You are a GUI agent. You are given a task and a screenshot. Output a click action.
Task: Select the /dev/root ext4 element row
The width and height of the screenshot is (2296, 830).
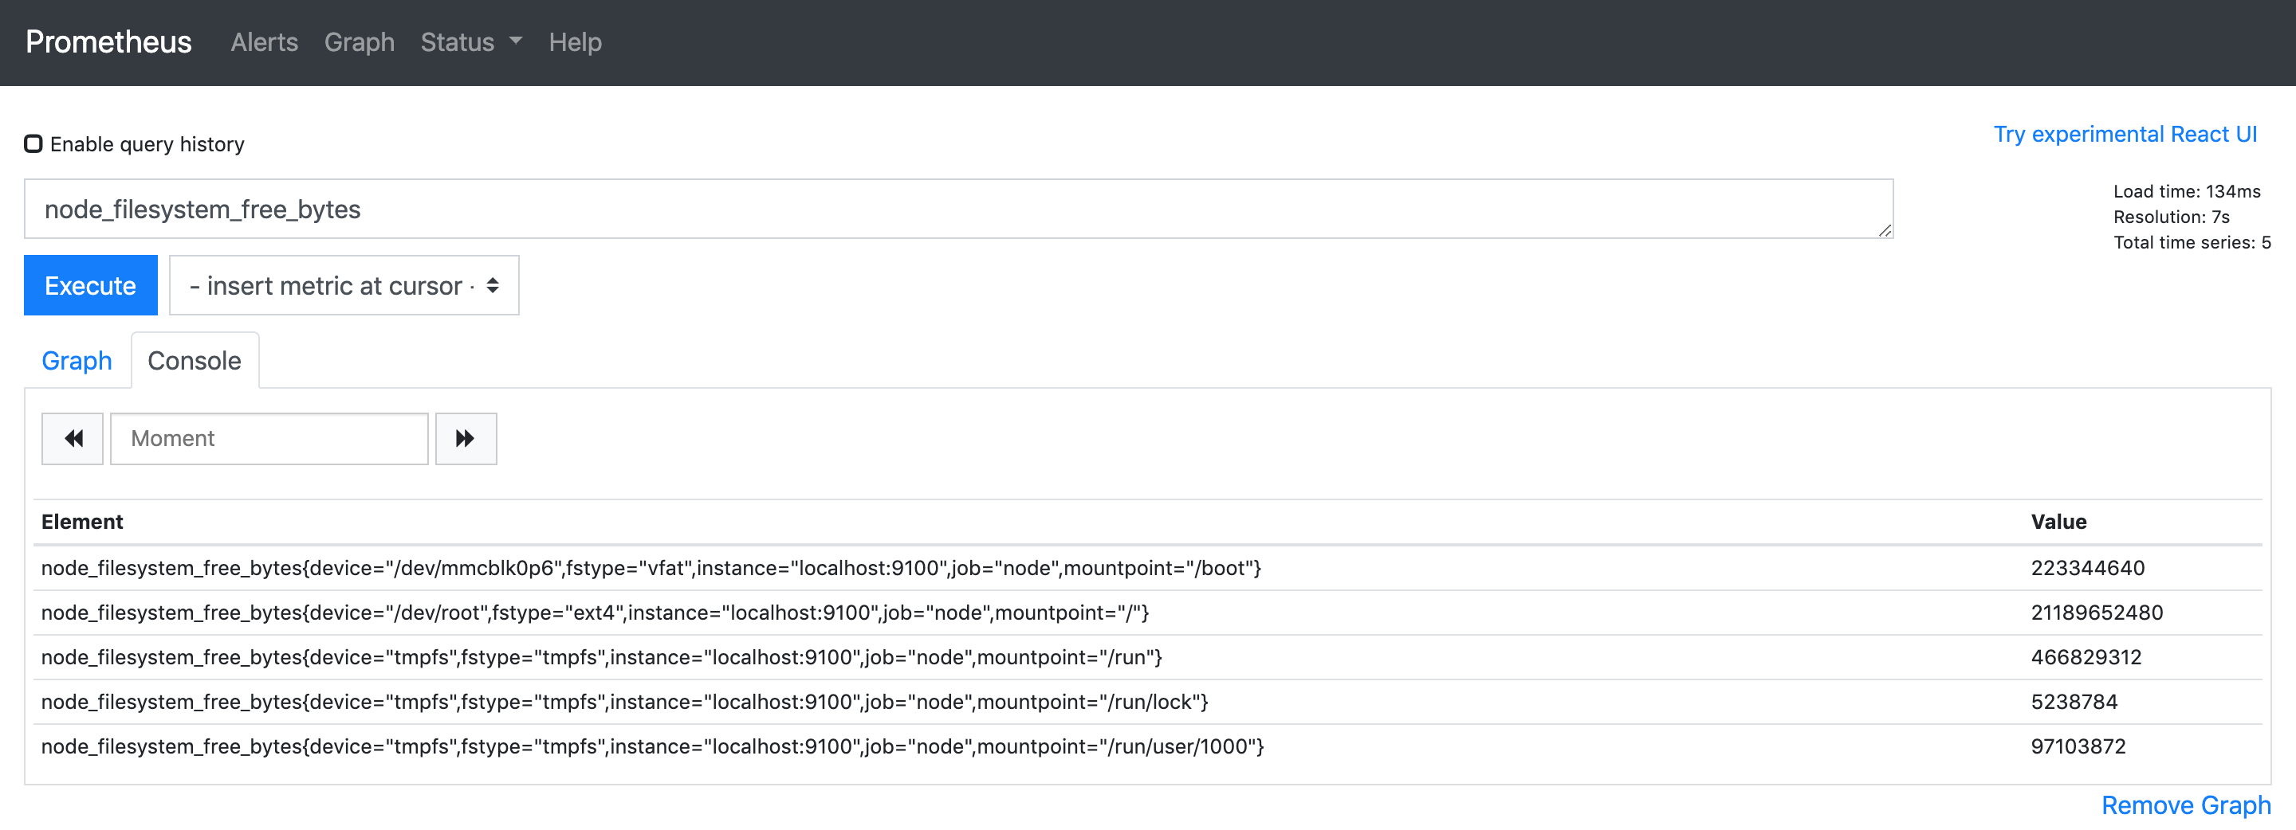click(1148, 613)
